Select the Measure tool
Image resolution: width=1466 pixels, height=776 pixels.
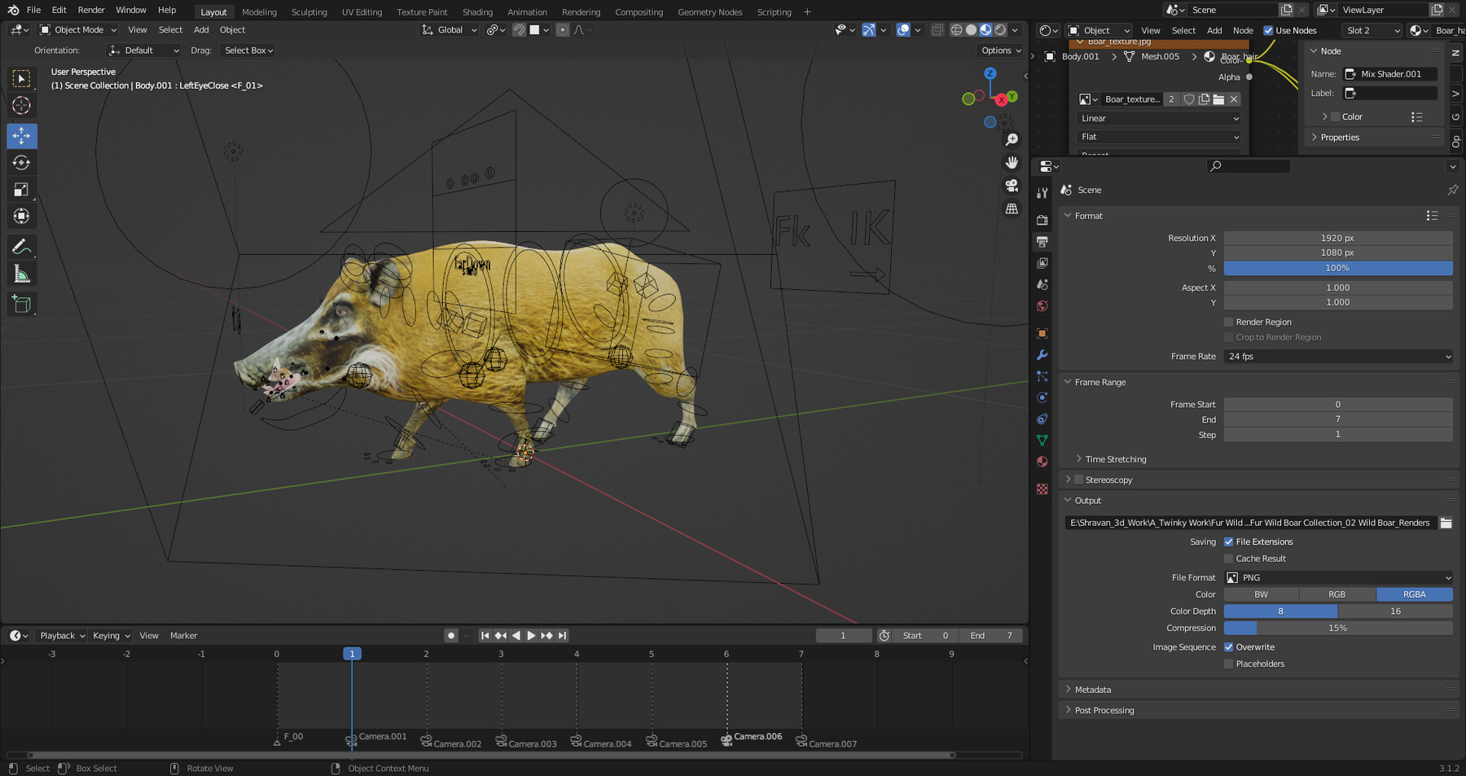(21, 273)
